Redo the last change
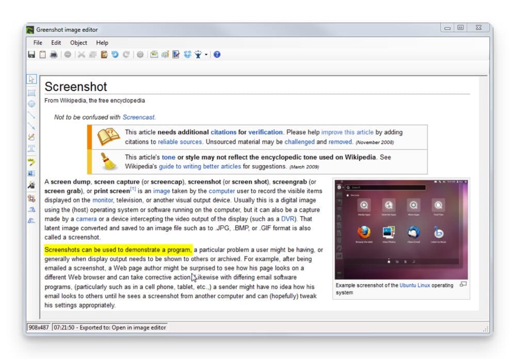Viewport: 516px width, 359px height. coord(126,54)
